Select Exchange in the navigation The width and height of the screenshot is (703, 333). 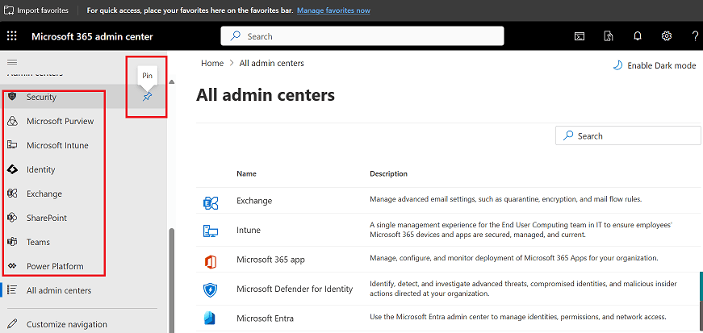[x=44, y=194]
